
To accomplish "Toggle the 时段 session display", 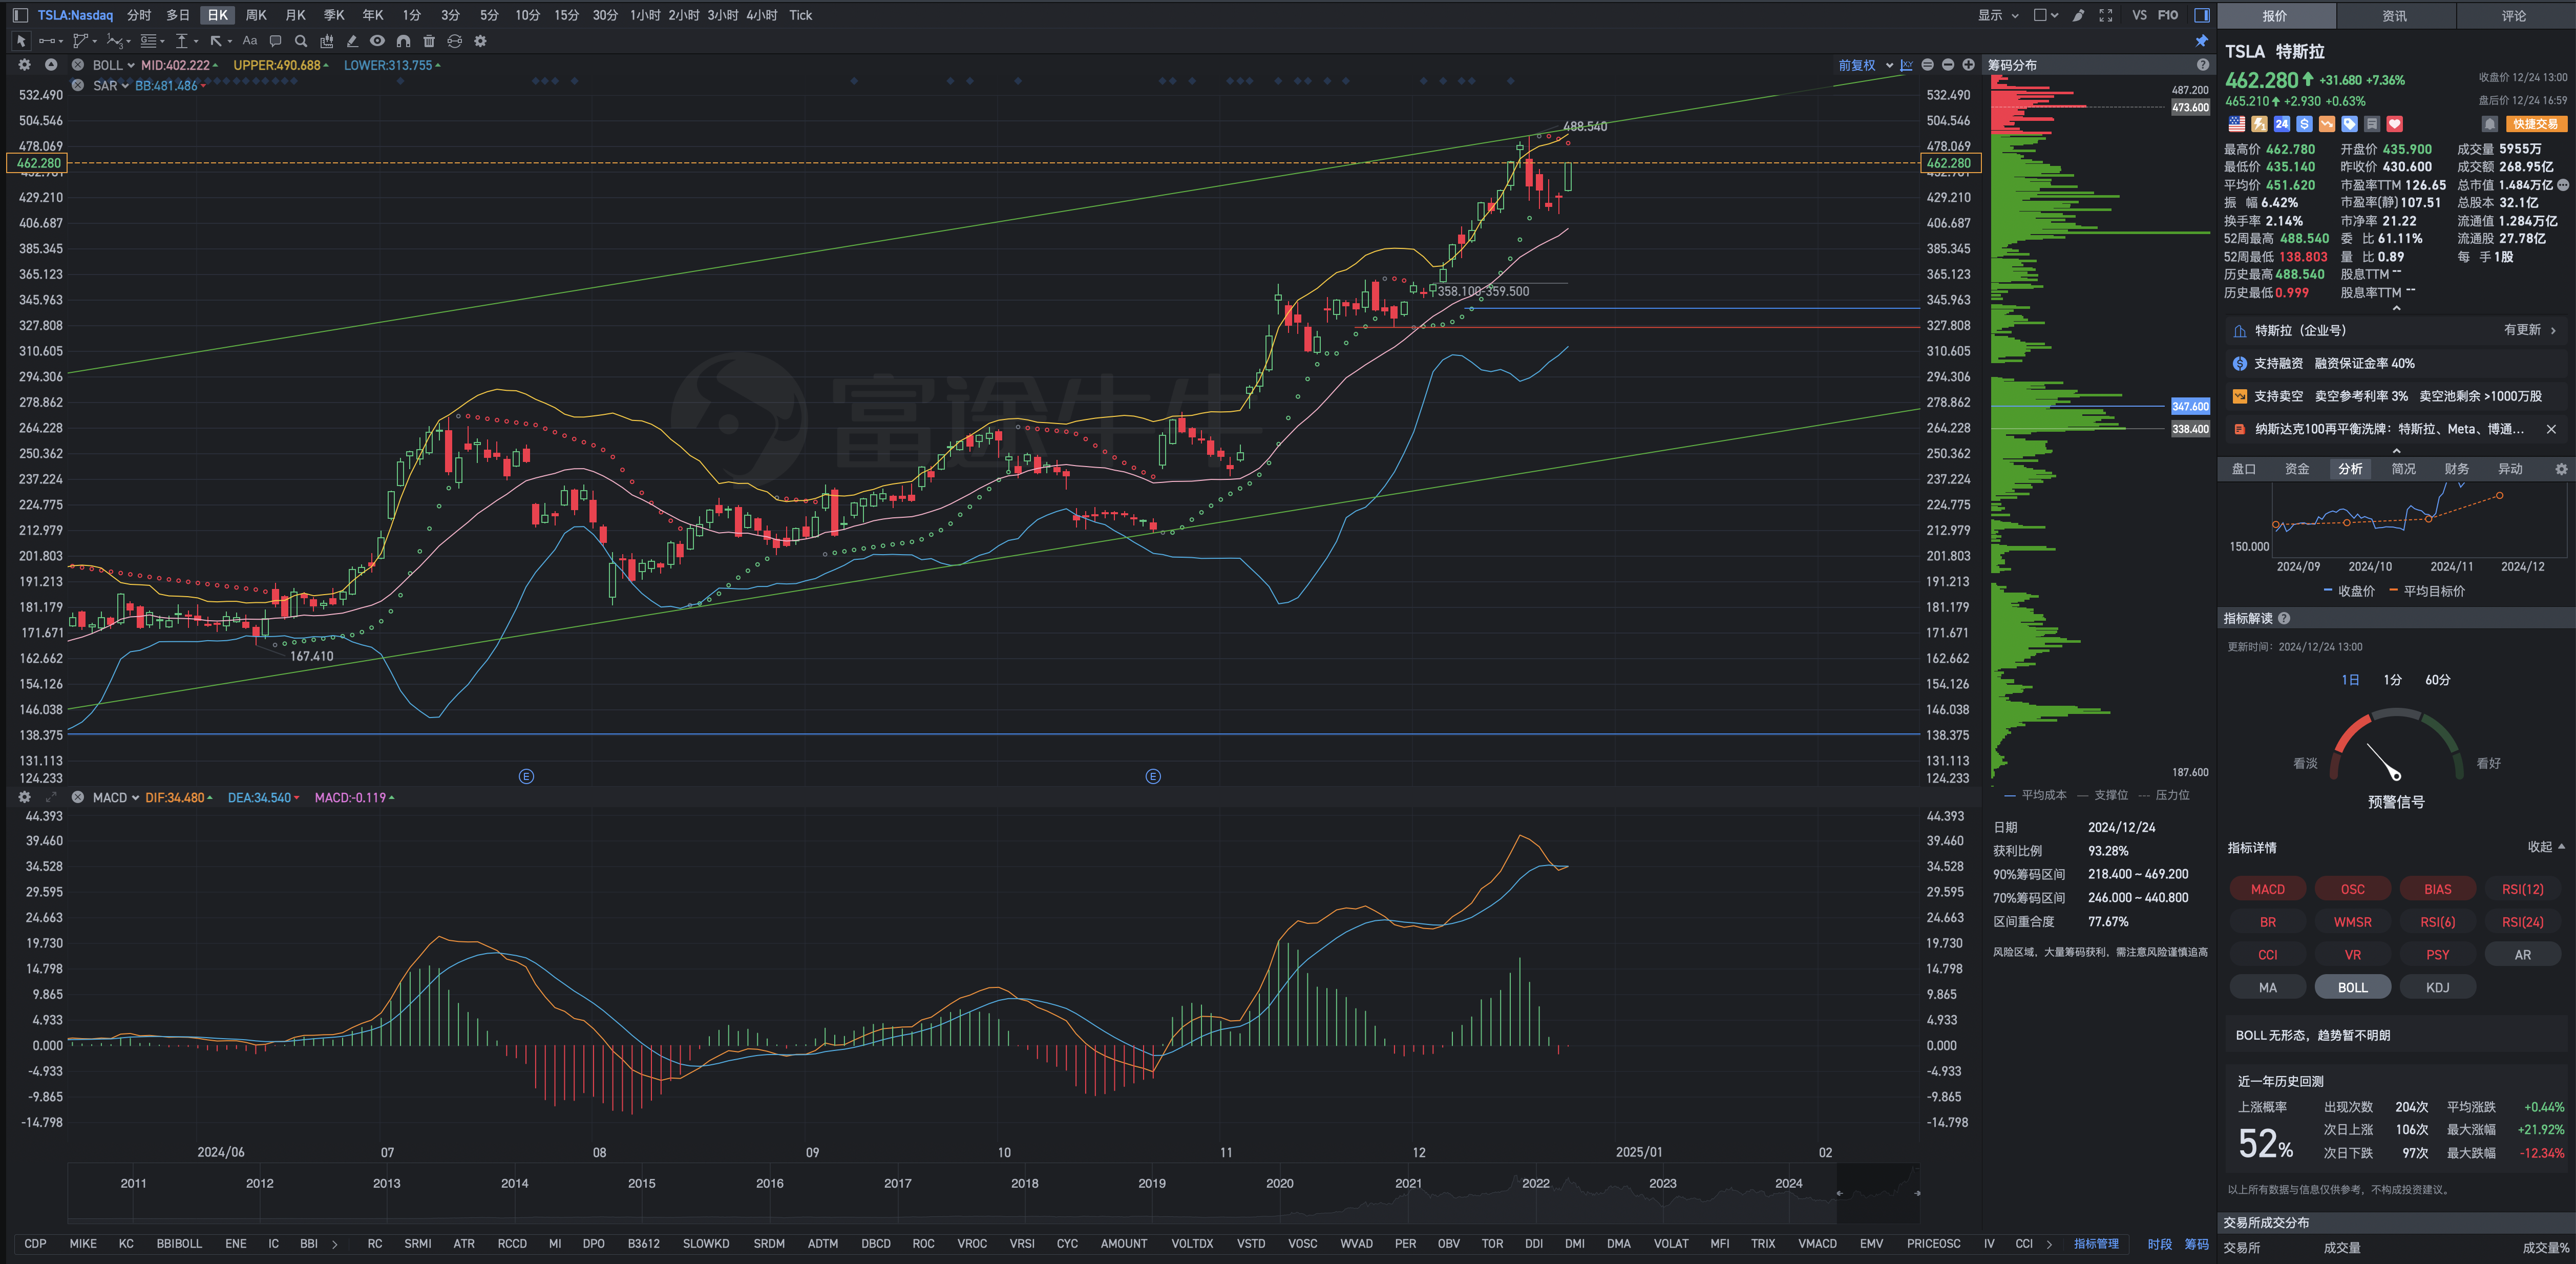I will point(2159,1243).
